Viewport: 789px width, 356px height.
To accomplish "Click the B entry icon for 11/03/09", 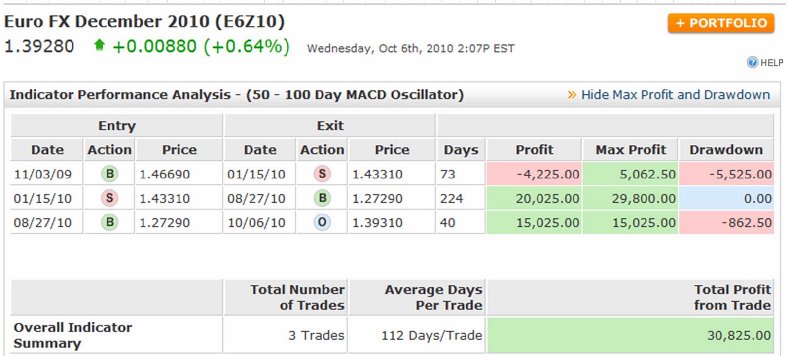I will tap(109, 174).
